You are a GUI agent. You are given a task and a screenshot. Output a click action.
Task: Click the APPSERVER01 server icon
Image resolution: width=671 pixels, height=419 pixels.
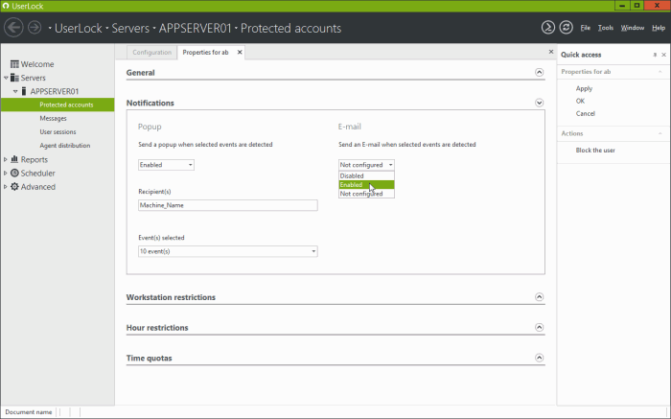(24, 91)
